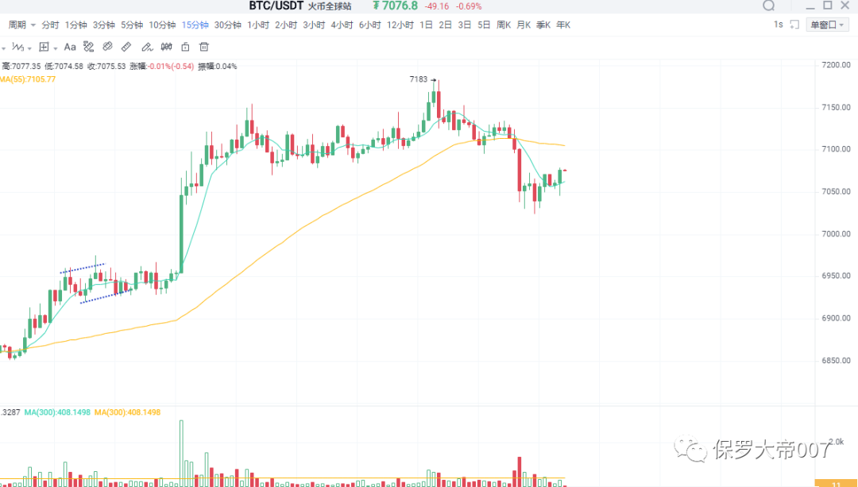This screenshot has width=858, height=487.
Task: Click the search magnifier icon
Action: click(x=768, y=6)
